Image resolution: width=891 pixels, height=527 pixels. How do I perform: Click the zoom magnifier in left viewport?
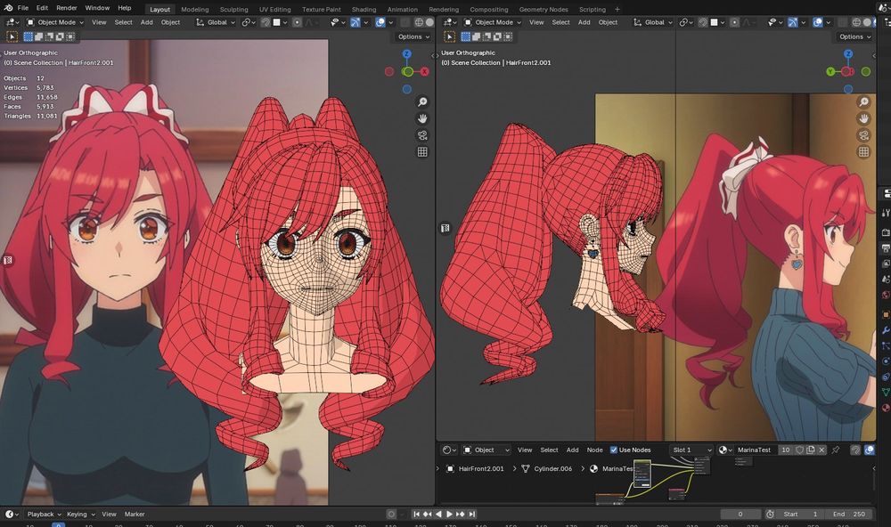422,101
